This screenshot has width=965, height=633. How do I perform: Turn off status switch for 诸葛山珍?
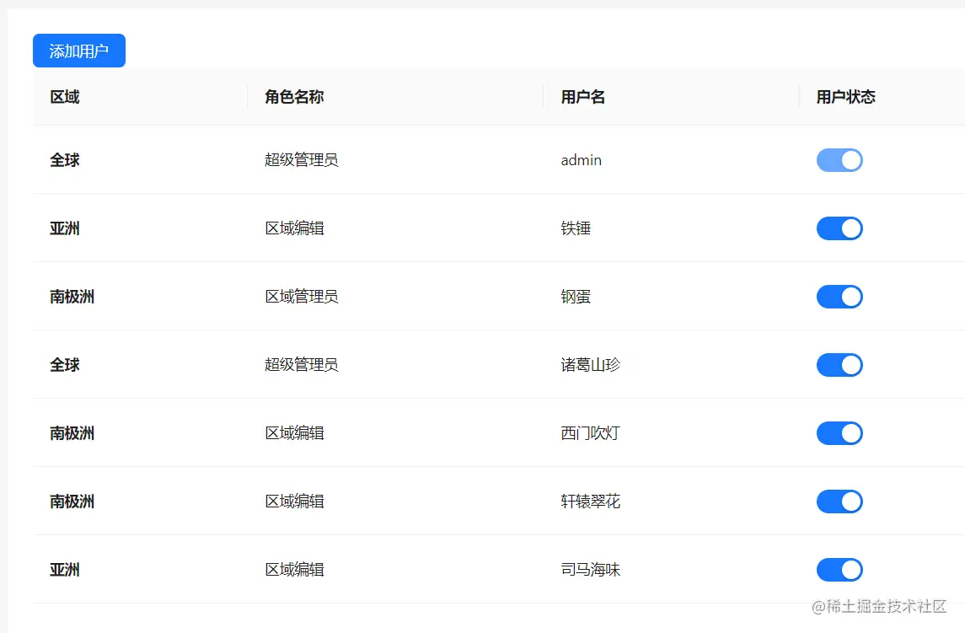coord(839,365)
